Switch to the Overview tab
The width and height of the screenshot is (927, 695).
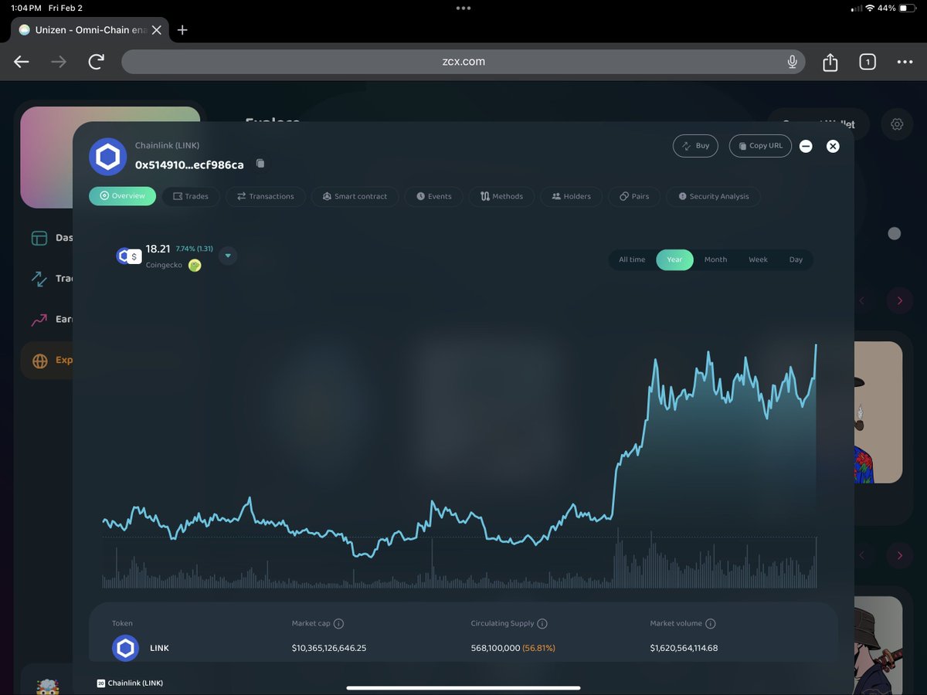[122, 196]
